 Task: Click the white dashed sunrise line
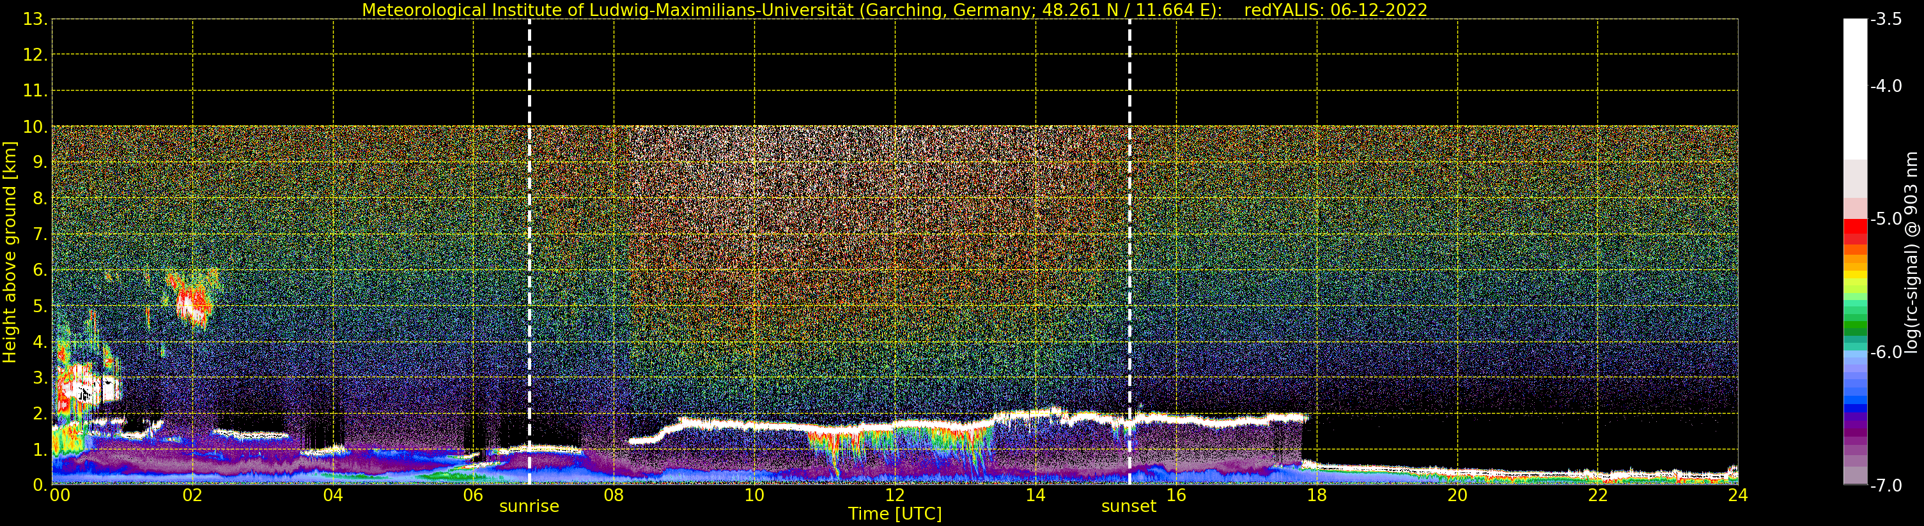[x=529, y=252]
